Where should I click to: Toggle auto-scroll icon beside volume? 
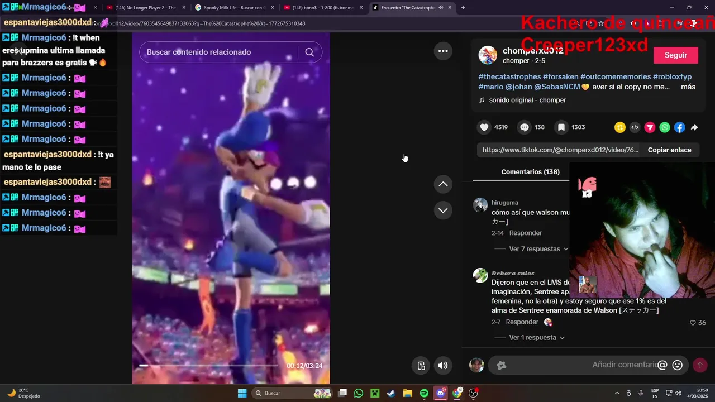[x=421, y=366]
